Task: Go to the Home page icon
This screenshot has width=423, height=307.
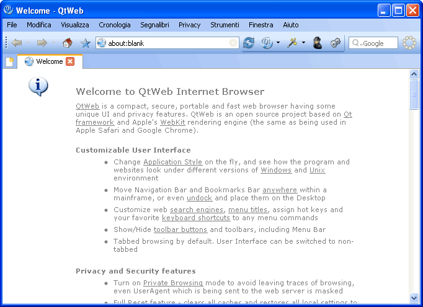Action: [68, 43]
